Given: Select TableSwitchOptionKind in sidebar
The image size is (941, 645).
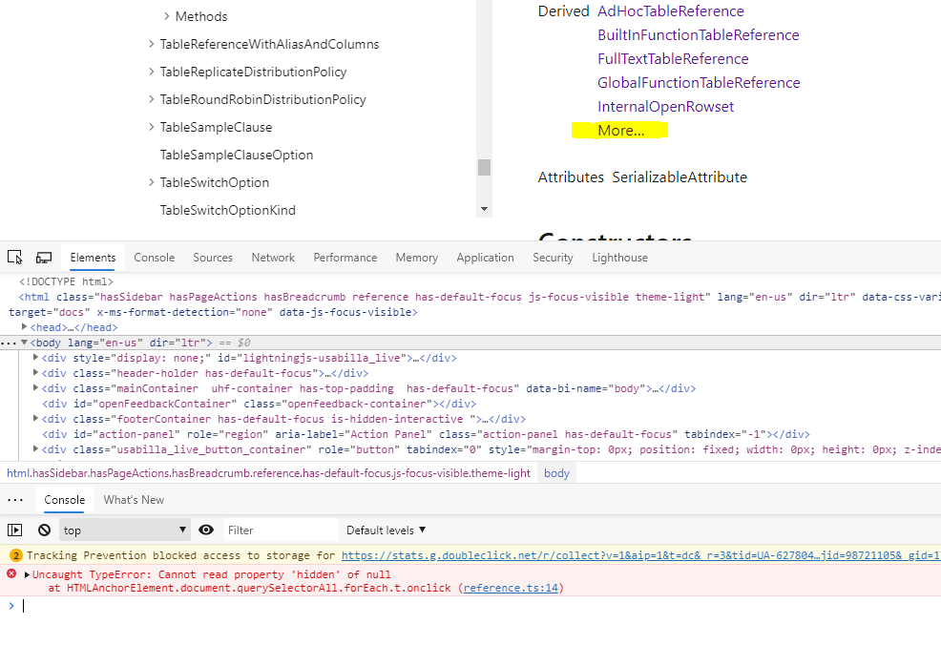Looking at the screenshot, I should pyautogui.click(x=227, y=210).
